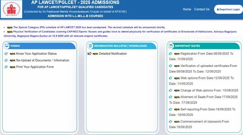Open Print Your Application Form link
The height and width of the screenshot is (135, 243).
tap(35, 67)
